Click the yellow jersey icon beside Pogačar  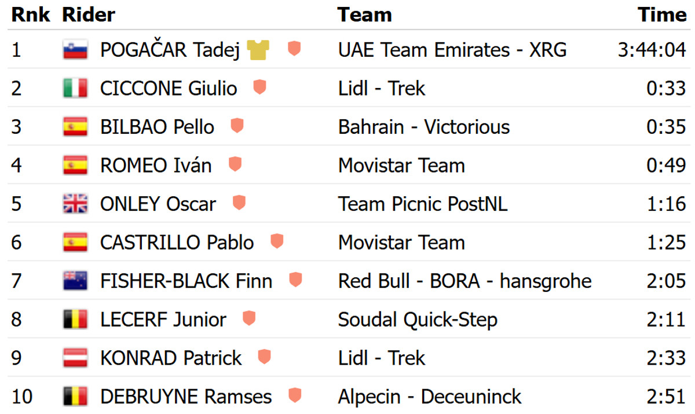[x=258, y=50]
